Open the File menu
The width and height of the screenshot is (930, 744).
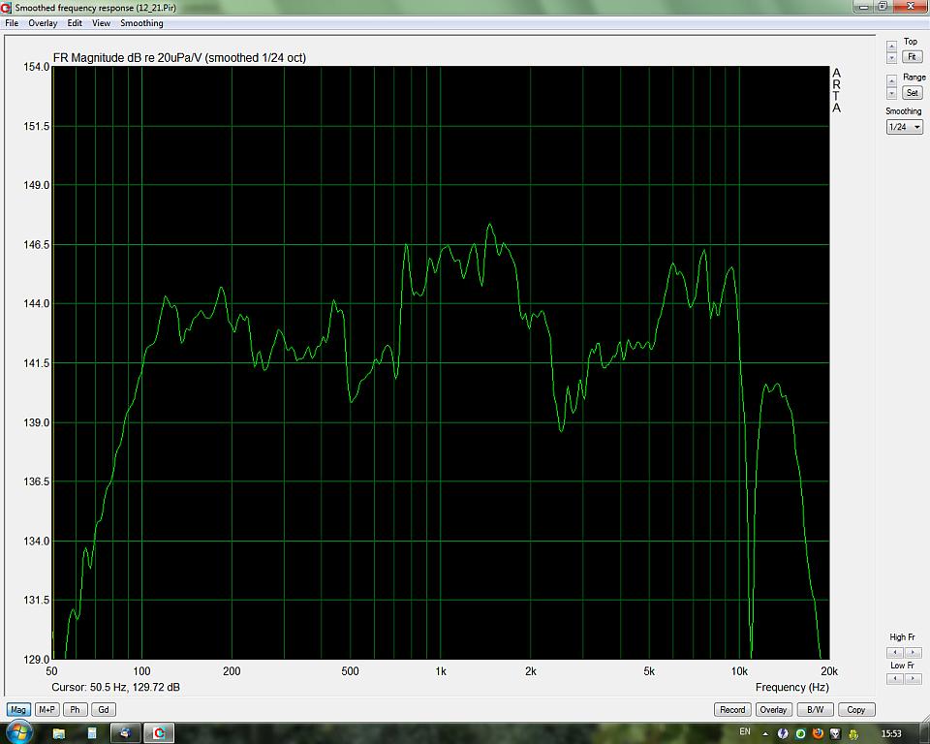coord(12,23)
